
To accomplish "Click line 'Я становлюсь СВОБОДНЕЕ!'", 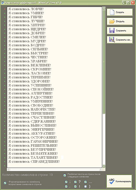I will tap(31, 105).
